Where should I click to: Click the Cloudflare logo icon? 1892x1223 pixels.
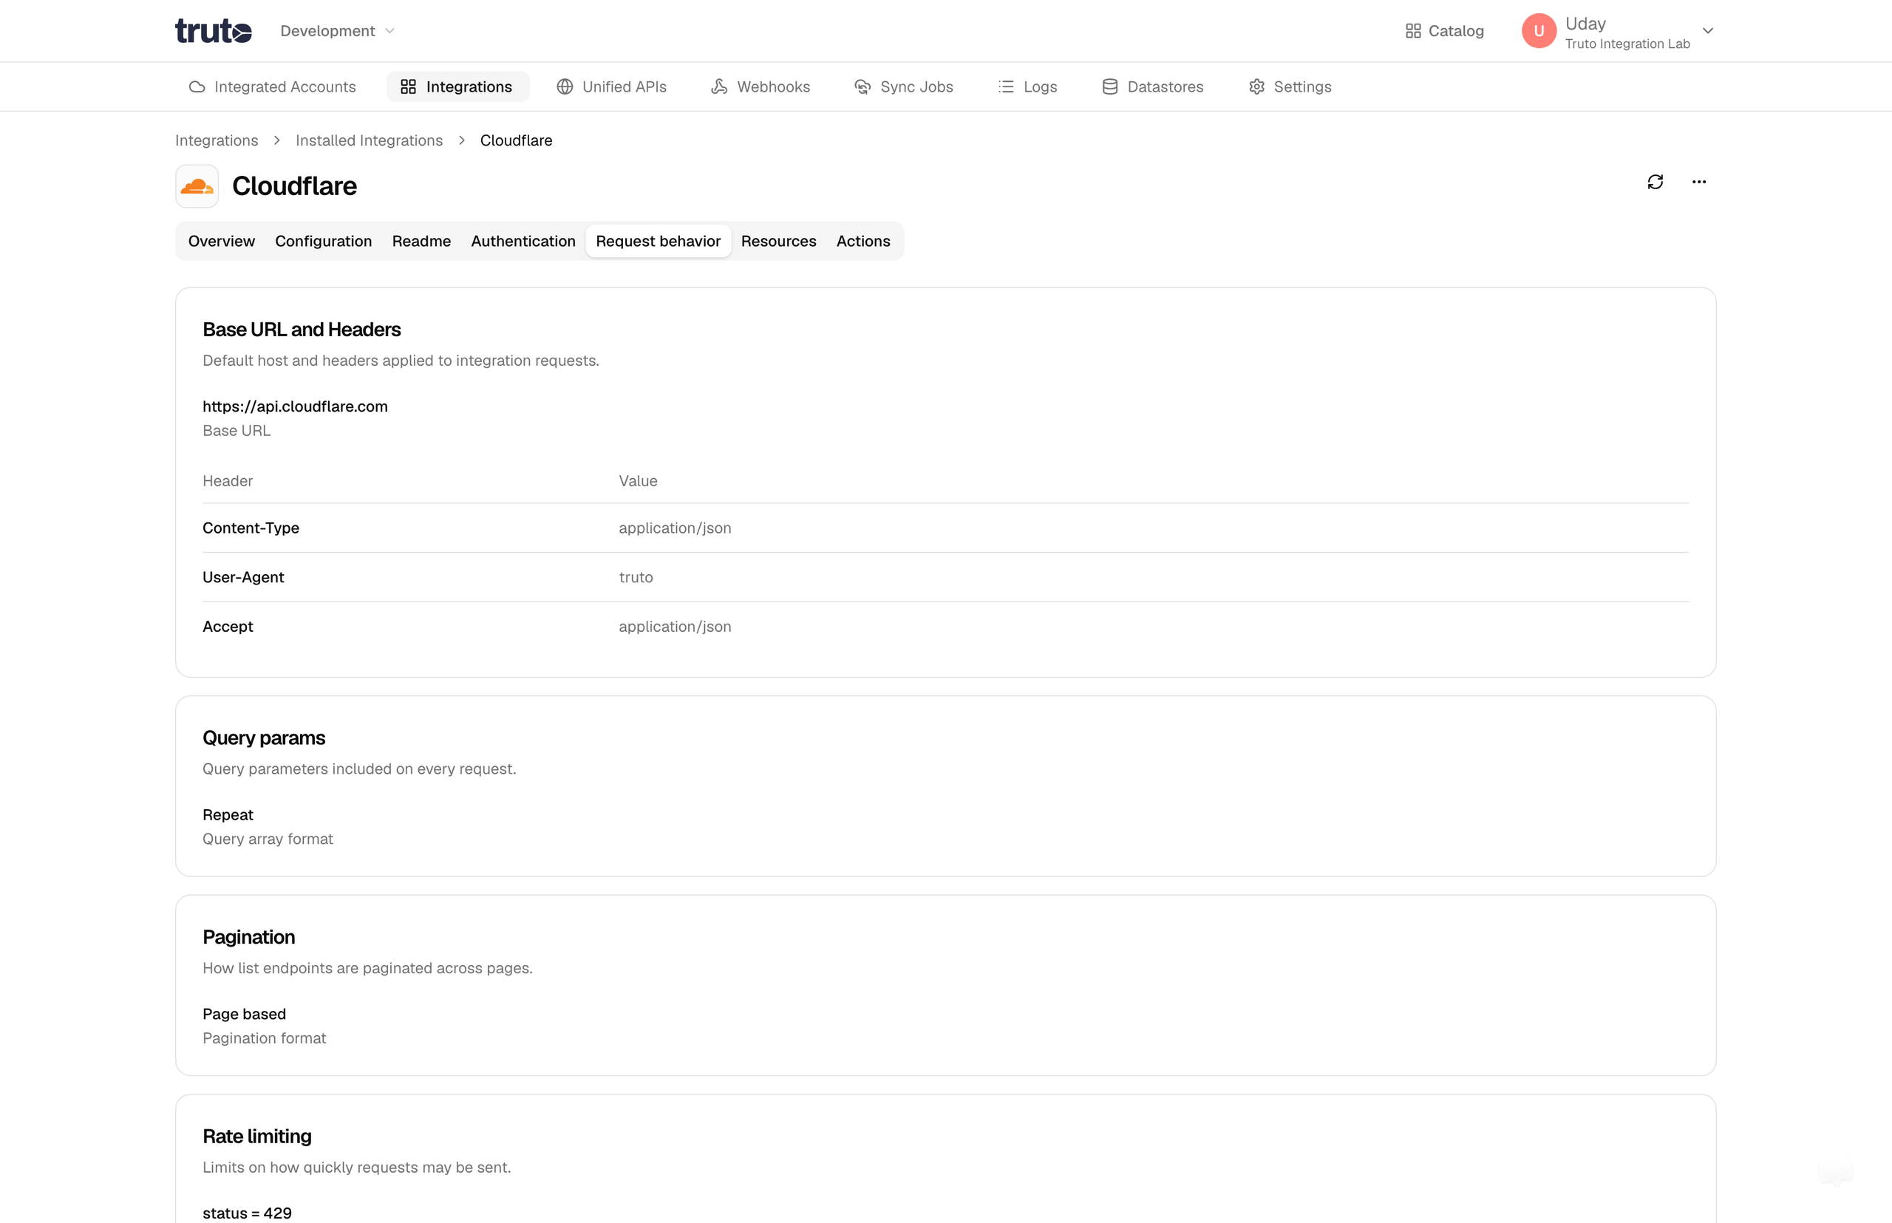pyautogui.click(x=197, y=185)
